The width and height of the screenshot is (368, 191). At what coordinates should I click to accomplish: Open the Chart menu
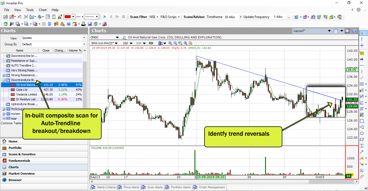43,10
